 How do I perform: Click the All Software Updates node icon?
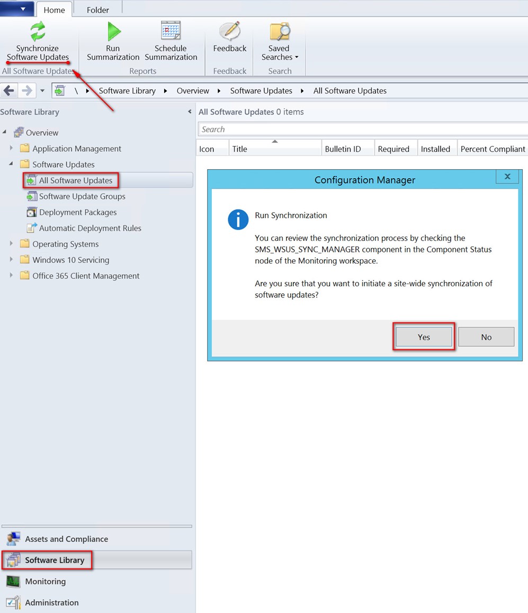click(31, 180)
